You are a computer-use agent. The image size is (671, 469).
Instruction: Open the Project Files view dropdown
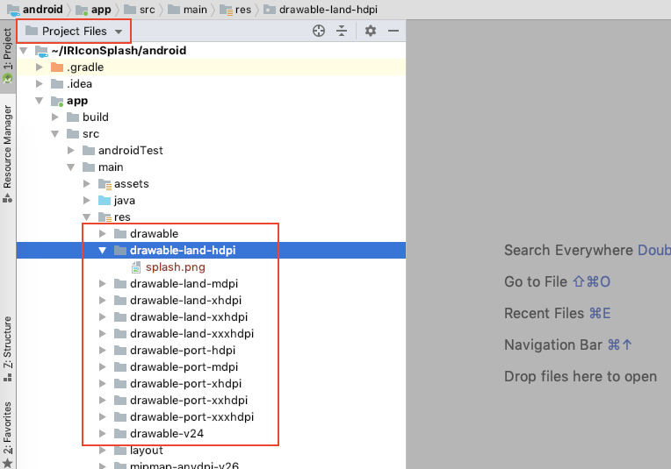[74, 32]
